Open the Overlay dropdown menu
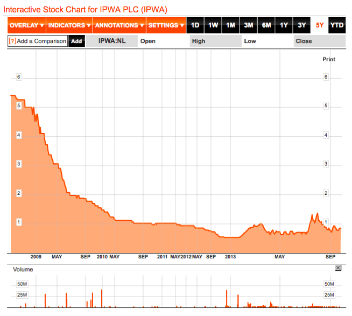Viewport: 352px width, 316px height. [27, 25]
